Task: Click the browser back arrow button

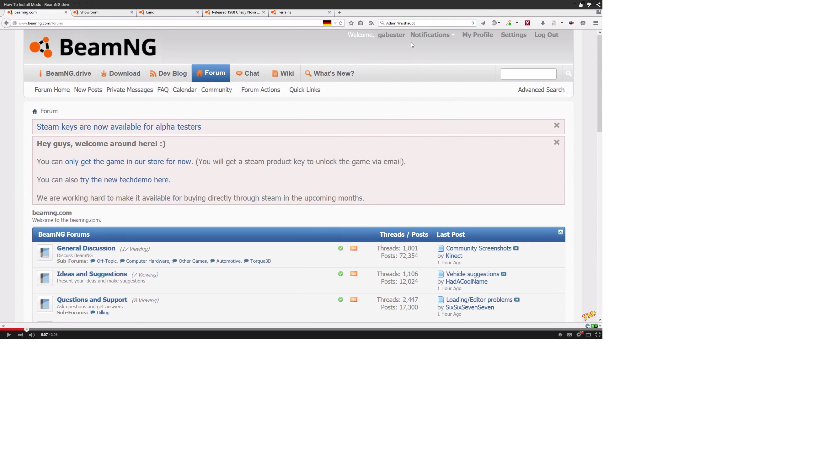Action: 6,23
